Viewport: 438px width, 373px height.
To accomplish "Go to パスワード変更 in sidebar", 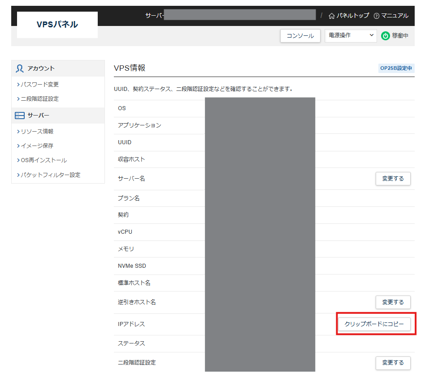I will pyautogui.click(x=39, y=84).
